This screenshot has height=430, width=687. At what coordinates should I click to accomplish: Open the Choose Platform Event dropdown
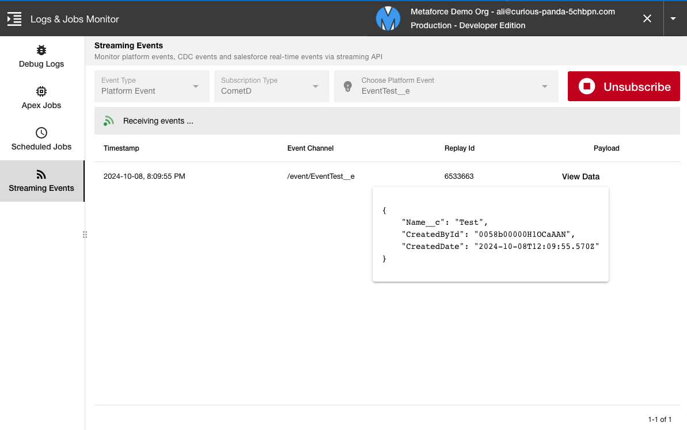point(446,86)
